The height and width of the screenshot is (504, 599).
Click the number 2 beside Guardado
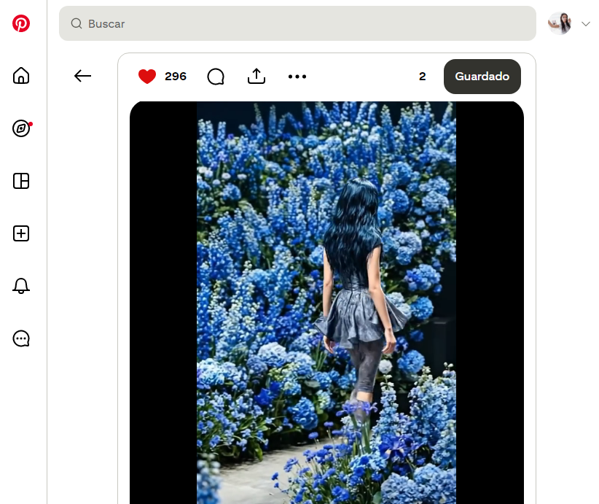(x=422, y=77)
